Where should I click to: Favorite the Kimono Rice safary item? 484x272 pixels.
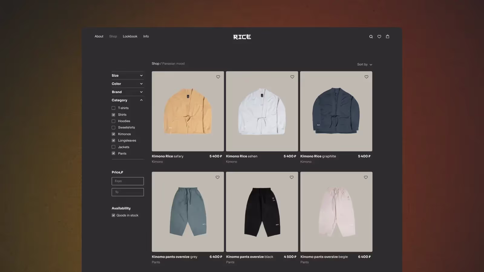click(218, 77)
